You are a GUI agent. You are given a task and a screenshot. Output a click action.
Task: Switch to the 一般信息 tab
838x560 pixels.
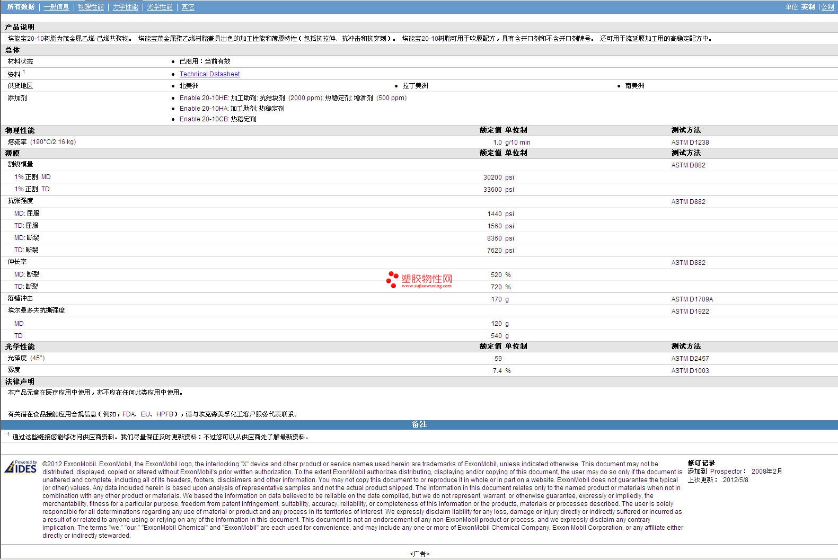56,7
